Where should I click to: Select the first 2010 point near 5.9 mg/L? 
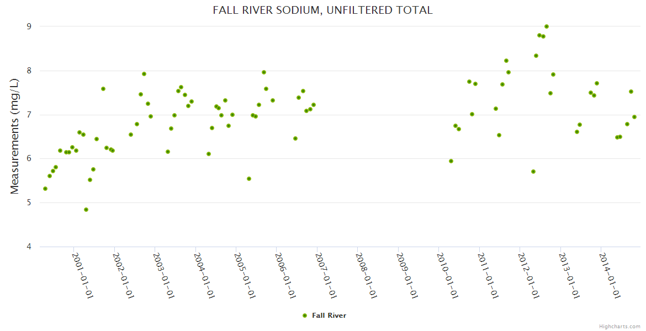451,161
